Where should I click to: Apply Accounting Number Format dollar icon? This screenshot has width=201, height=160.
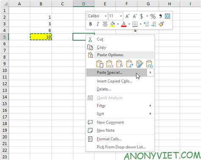(142, 16)
